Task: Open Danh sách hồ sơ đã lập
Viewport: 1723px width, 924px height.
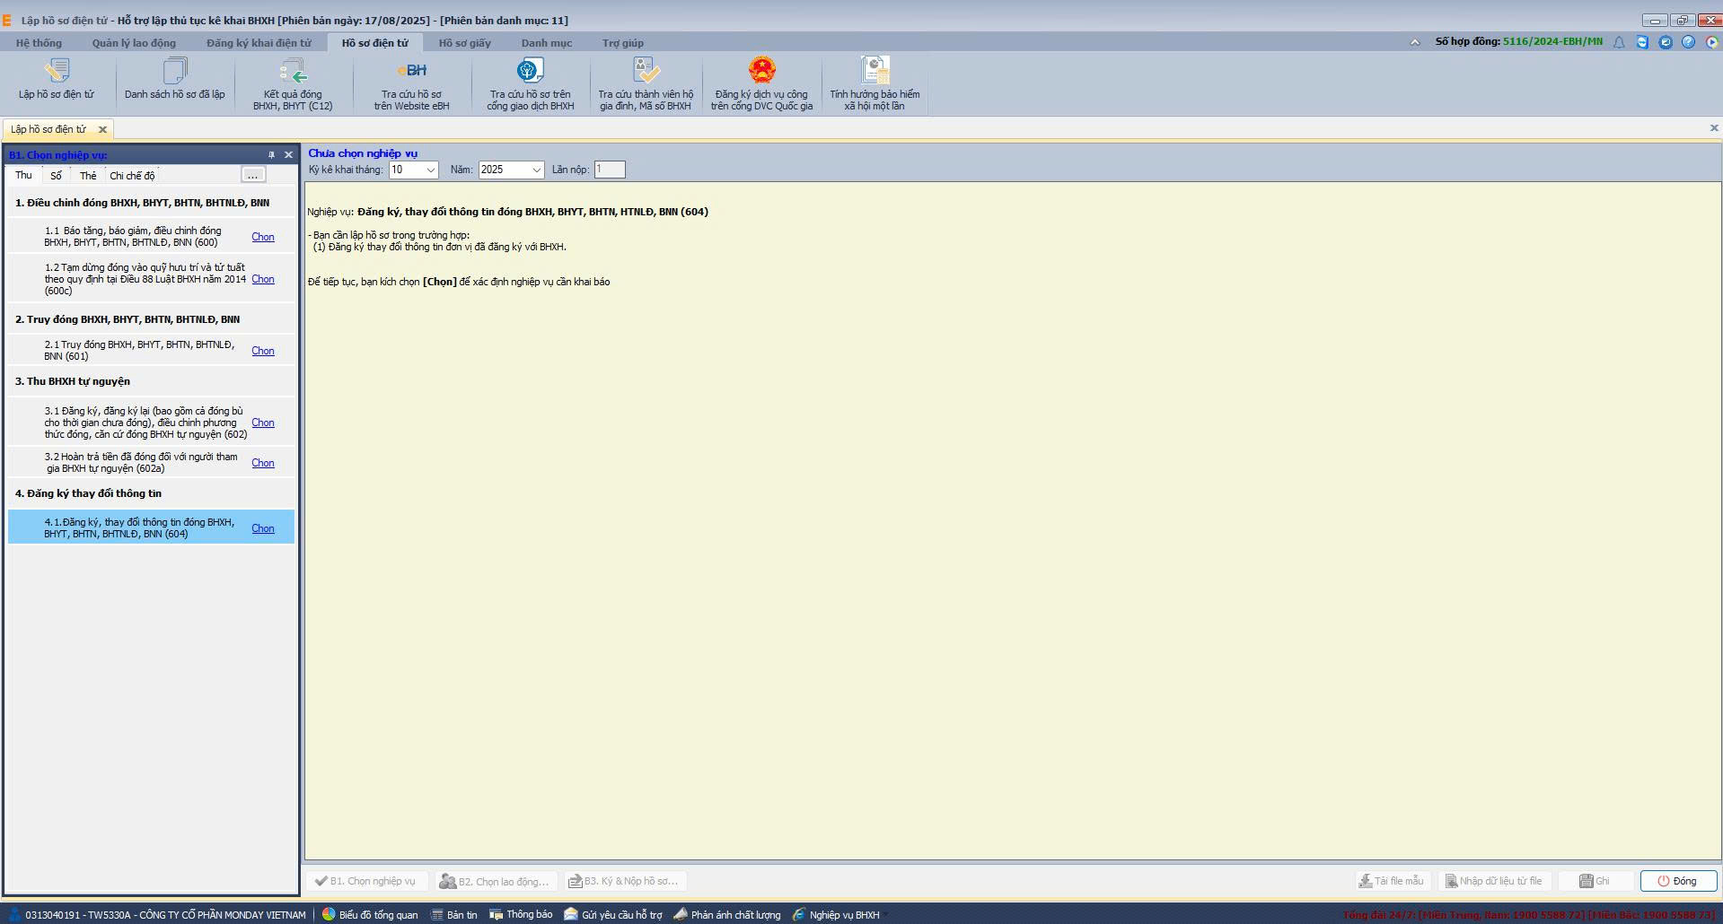Action: tap(174, 72)
